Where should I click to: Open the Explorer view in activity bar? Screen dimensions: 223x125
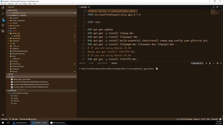[x=3, y=8]
